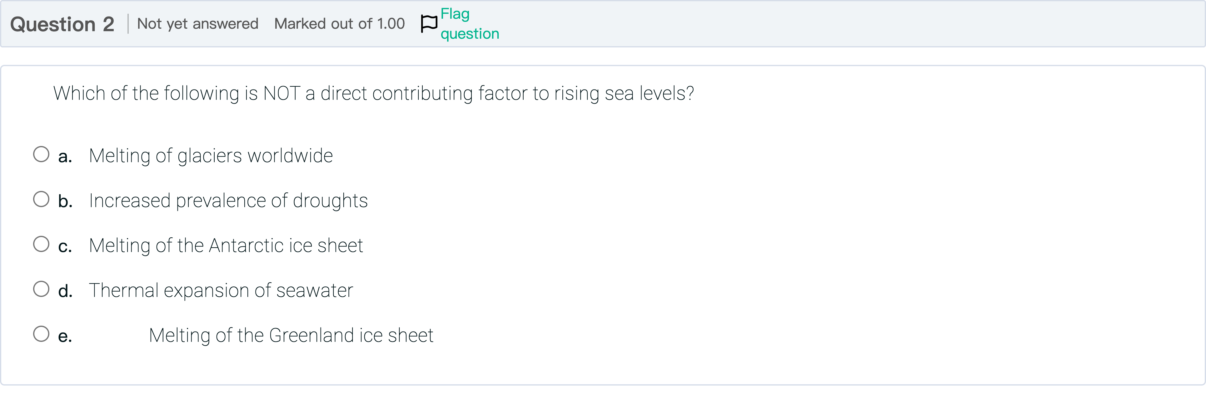1206x403 pixels.
Task: Click "Increased prevalence of droughts" answer text
Action: point(228,201)
